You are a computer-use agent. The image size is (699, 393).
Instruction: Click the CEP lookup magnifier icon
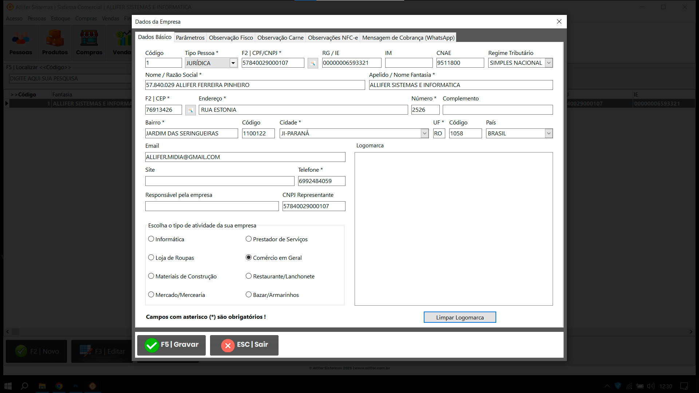point(190,110)
